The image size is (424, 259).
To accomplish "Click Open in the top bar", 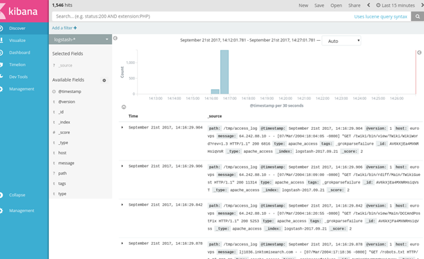I will tap(336, 5).
